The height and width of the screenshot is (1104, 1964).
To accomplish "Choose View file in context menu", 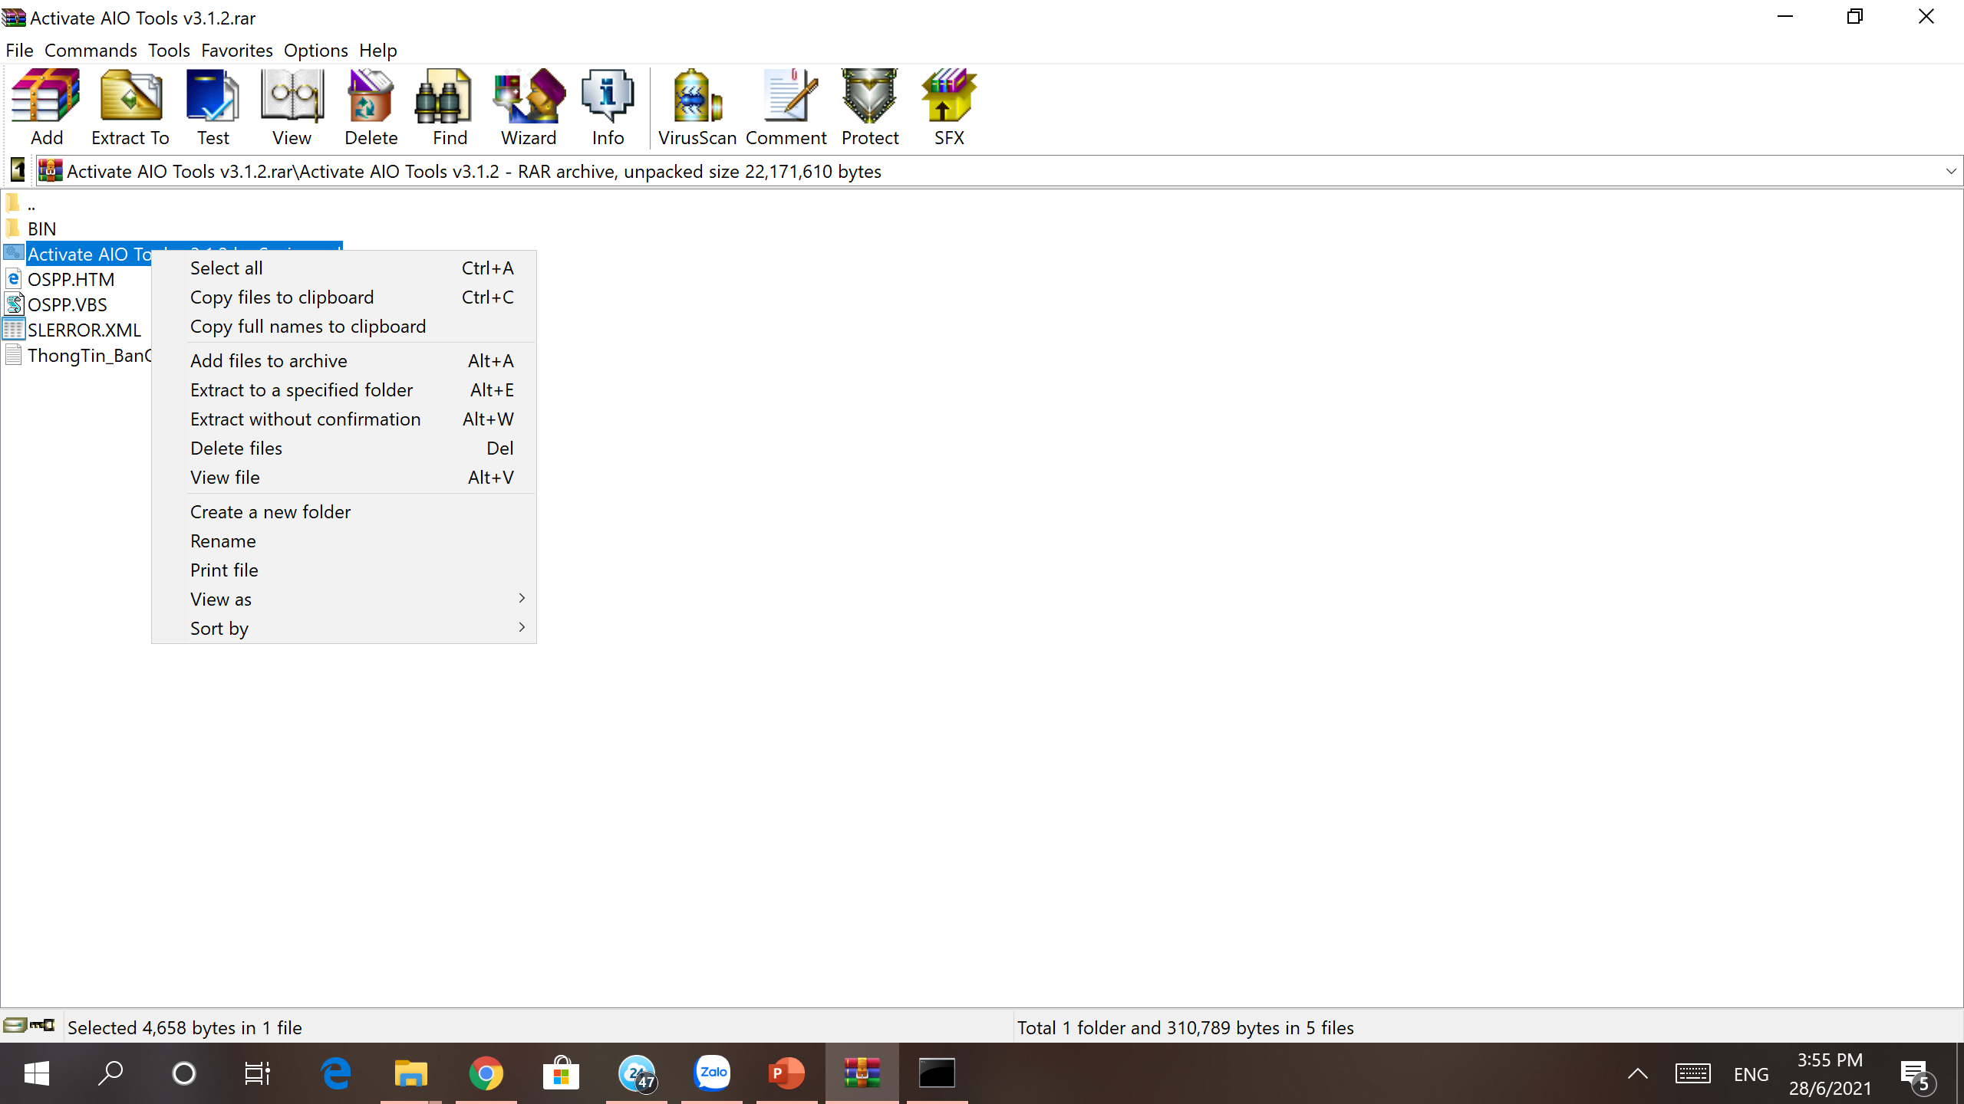I will pyautogui.click(x=344, y=478).
